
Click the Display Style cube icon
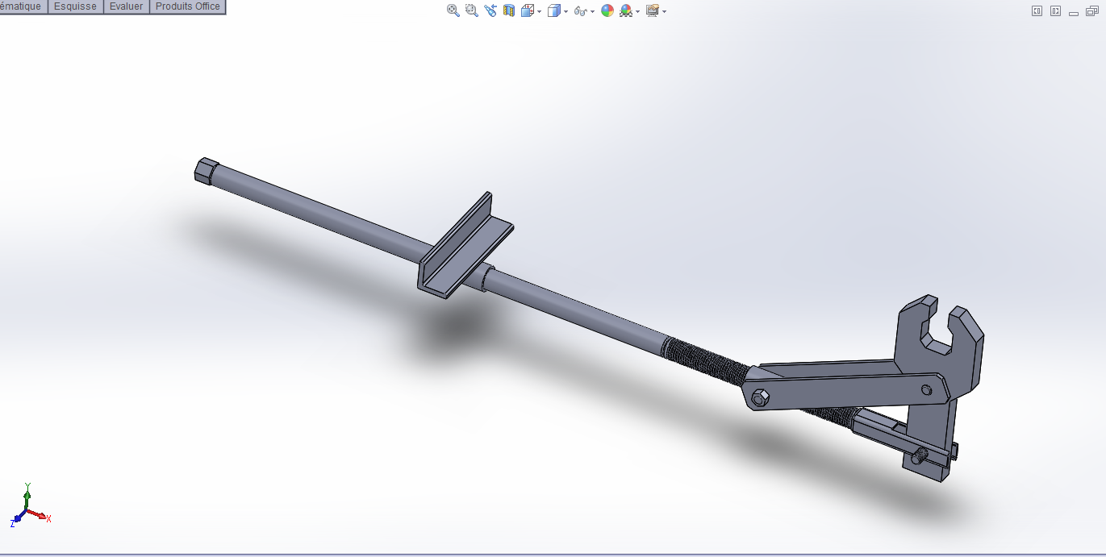pos(553,10)
